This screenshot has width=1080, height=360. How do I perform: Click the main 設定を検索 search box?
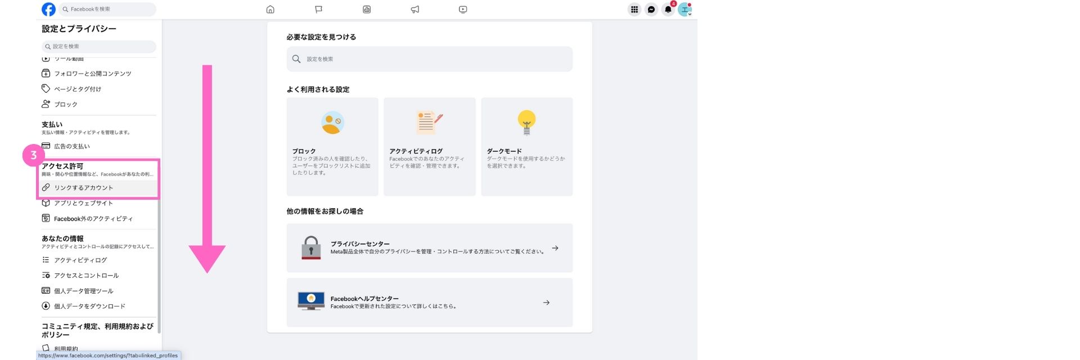[x=429, y=59]
